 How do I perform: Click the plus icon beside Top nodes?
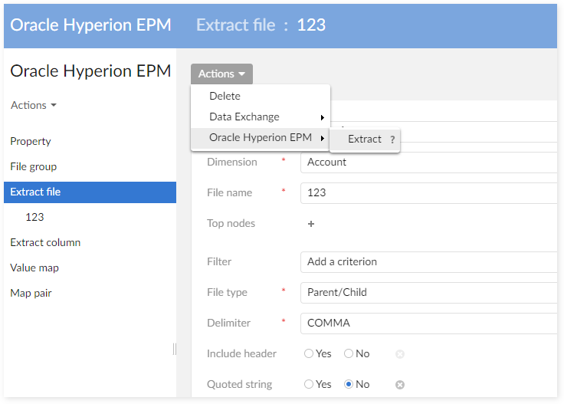[x=311, y=224]
